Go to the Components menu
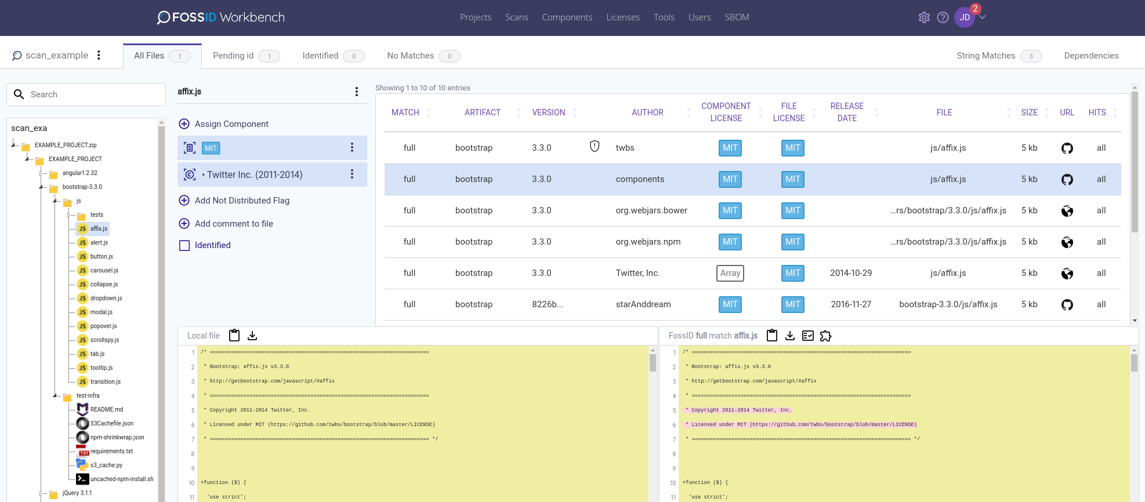Image resolution: width=1145 pixels, height=502 pixels. 567,17
